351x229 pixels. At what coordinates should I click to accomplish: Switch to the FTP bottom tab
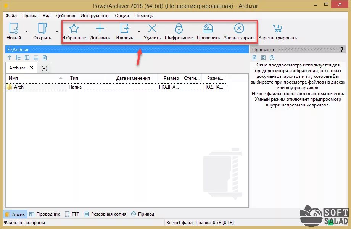pyautogui.click(x=72, y=214)
